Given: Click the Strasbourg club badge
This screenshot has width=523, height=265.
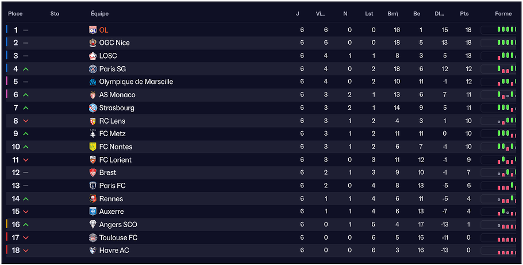Looking at the screenshot, I should pyautogui.click(x=93, y=108).
